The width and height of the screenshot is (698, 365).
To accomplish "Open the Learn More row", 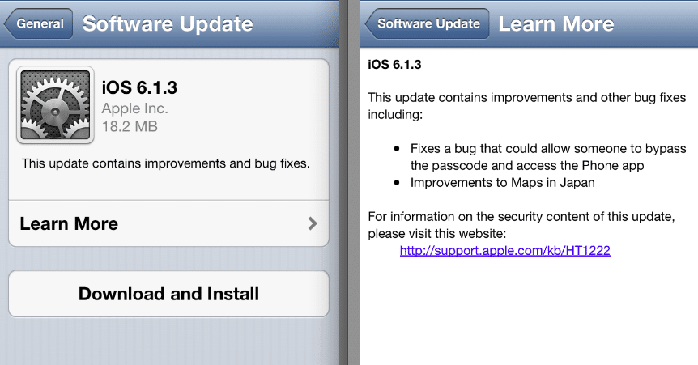I will point(168,223).
